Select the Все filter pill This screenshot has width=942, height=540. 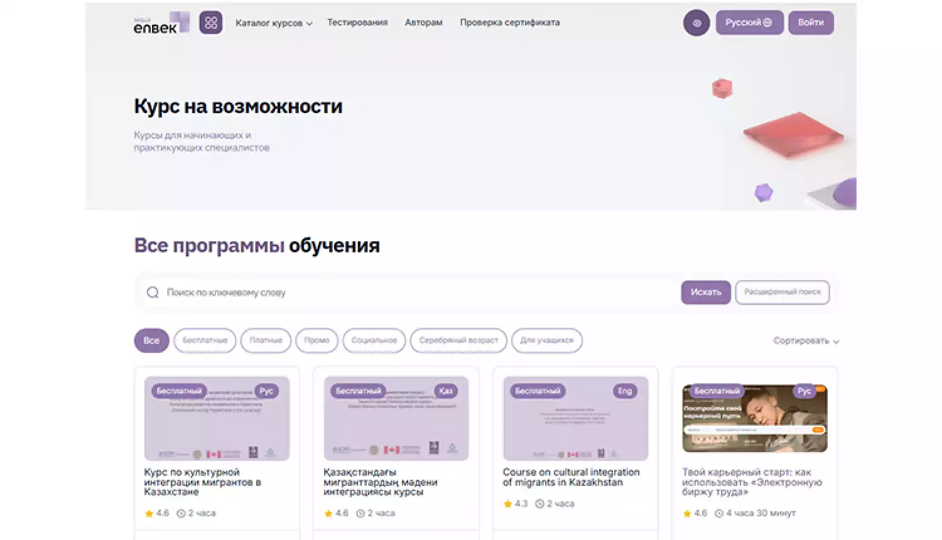[x=151, y=340]
